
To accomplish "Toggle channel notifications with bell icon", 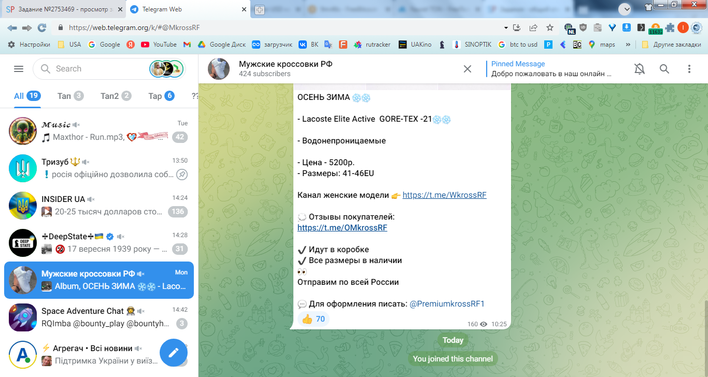I will tap(640, 69).
